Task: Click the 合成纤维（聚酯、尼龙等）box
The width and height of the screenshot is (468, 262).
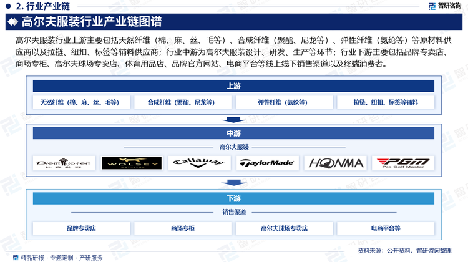Action: click(x=183, y=102)
